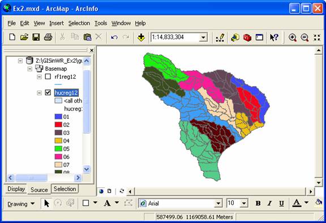Select the Zoom Out magnifier tool
The image size is (326, 223).
click(x=304, y=37)
